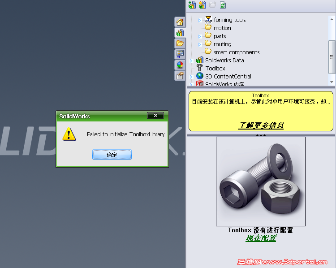
Task: Select the smart components folder
Action: 237,52
